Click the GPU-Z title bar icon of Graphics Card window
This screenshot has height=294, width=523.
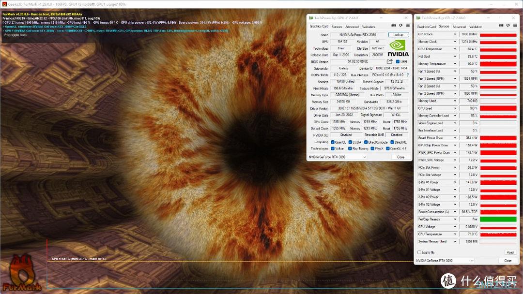311,18
